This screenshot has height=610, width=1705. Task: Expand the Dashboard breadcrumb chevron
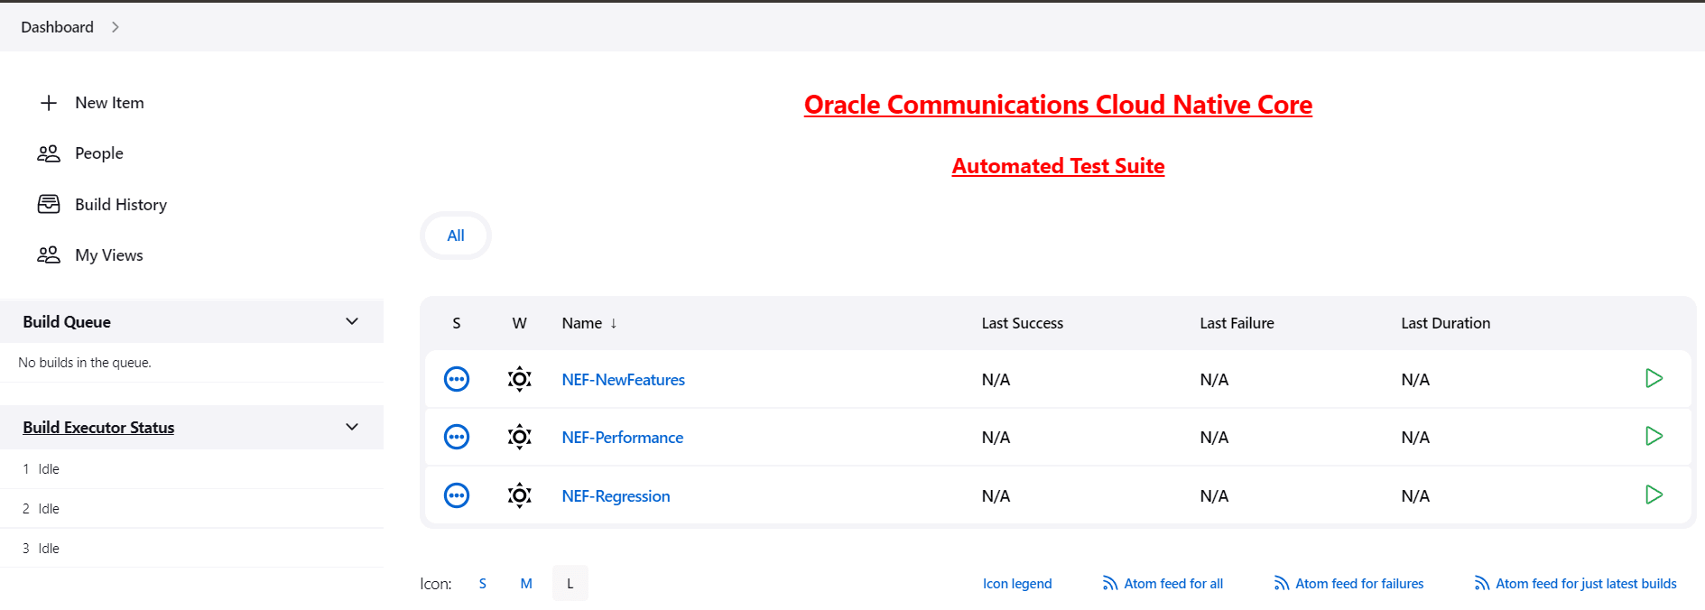click(x=116, y=27)
